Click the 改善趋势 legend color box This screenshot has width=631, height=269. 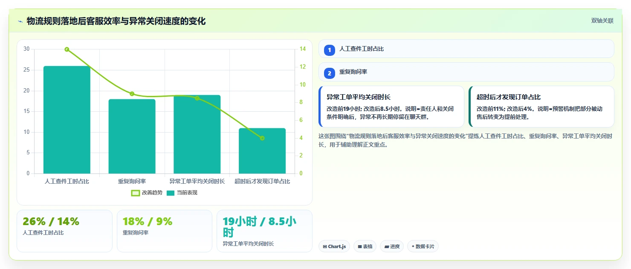(x=136, y=193)
